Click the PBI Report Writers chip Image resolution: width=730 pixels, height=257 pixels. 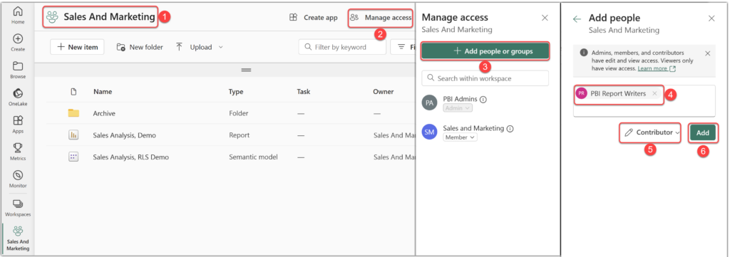[618, 93]
